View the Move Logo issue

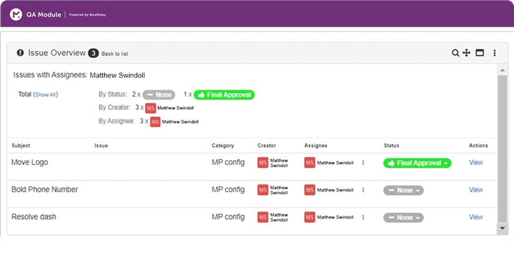pos(475,162)
